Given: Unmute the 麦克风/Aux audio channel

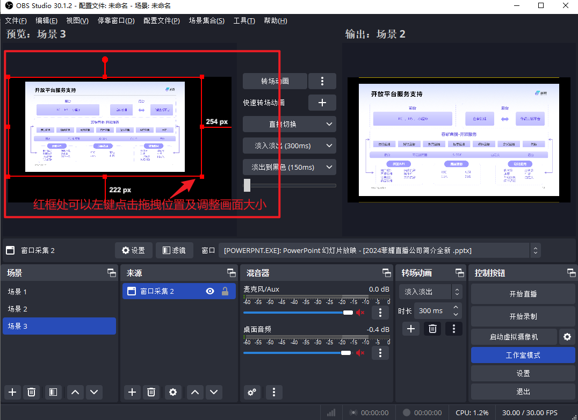Looking at the screenshot, I should pos(360,312).
